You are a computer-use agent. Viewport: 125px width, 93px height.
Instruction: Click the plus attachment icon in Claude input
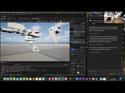90,74
